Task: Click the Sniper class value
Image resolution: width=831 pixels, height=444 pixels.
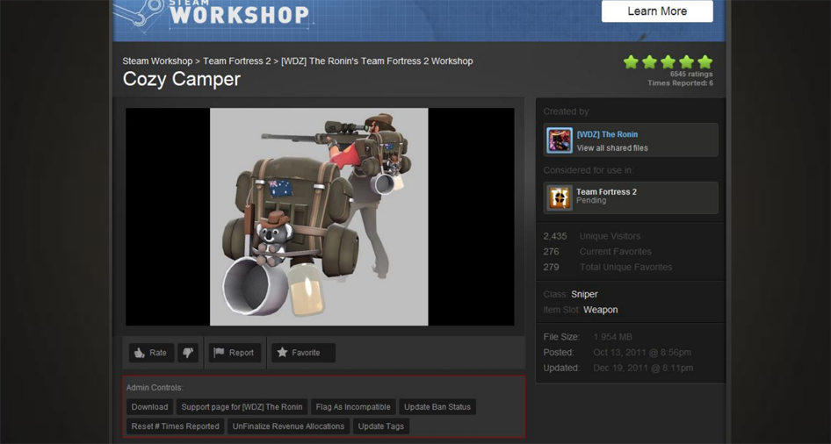Action: [x=584, y=294]
